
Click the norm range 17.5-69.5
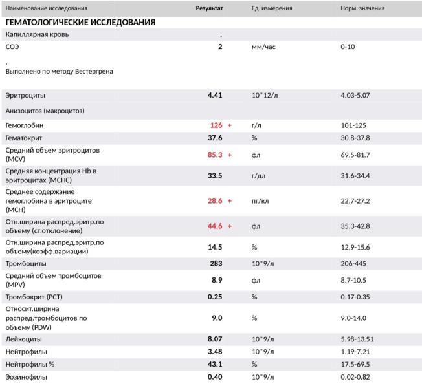[x=355, y=364]
